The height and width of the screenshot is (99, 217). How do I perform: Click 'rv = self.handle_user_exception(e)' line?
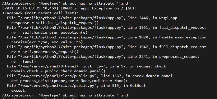coord(49,32)
